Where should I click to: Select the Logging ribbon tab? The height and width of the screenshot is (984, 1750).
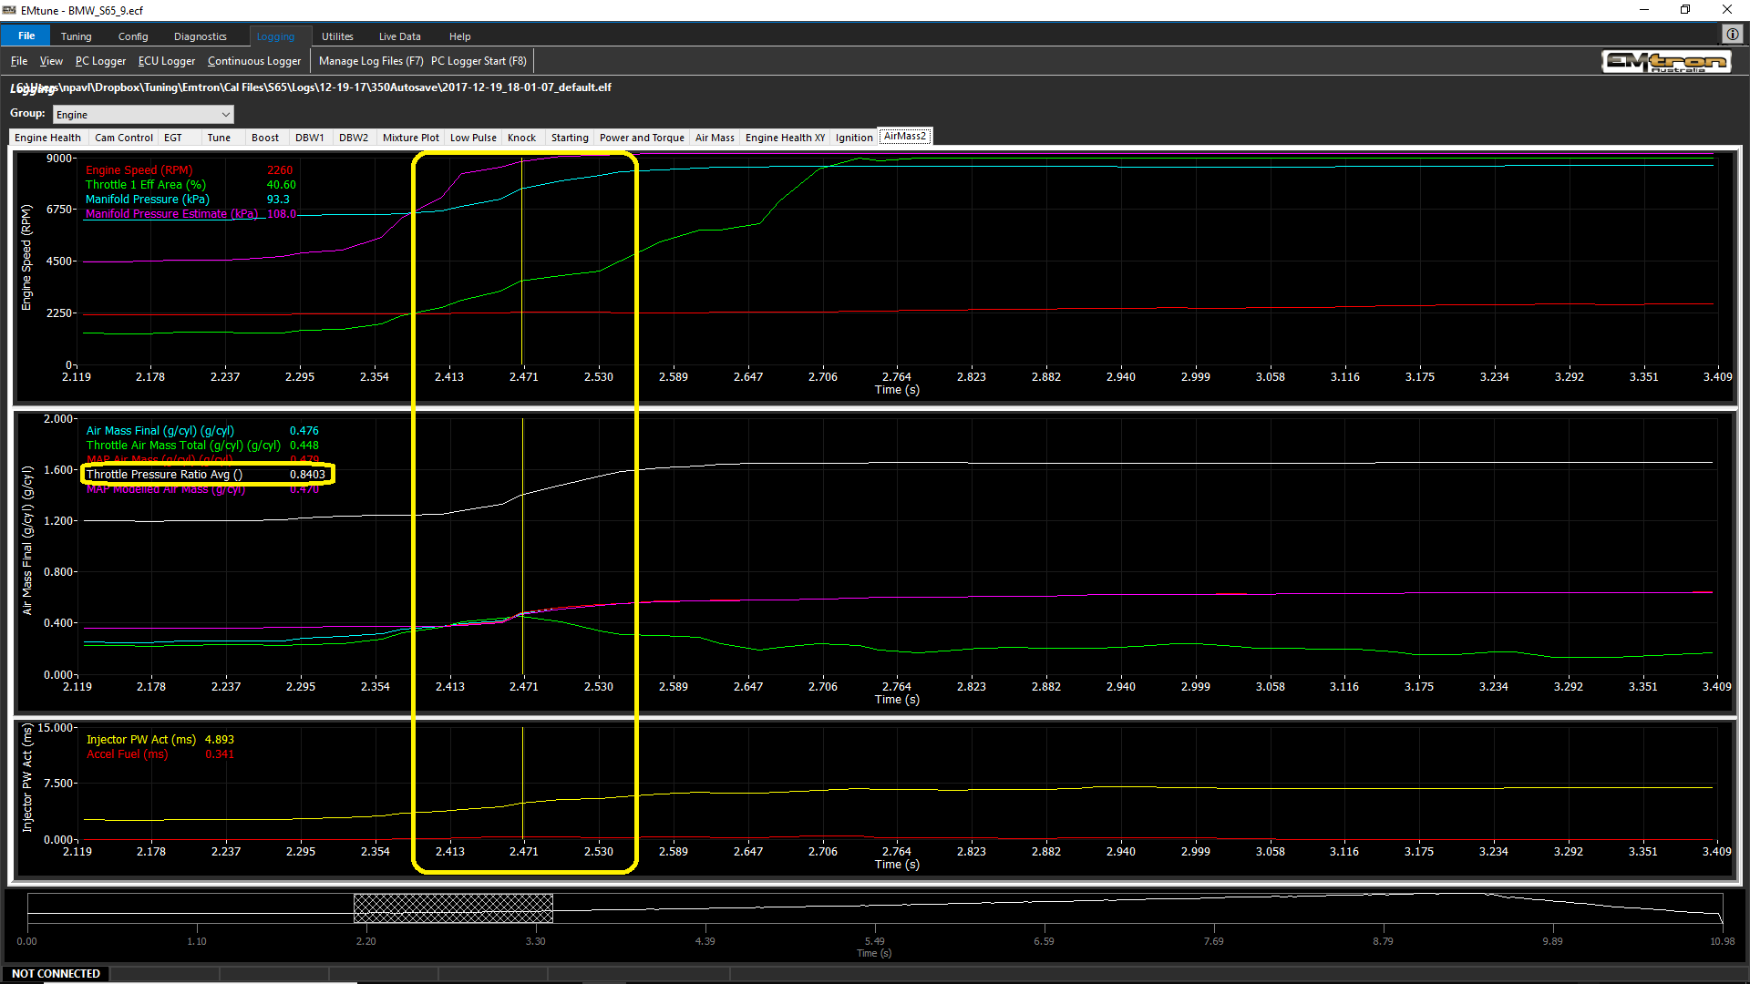coord(275,36)
